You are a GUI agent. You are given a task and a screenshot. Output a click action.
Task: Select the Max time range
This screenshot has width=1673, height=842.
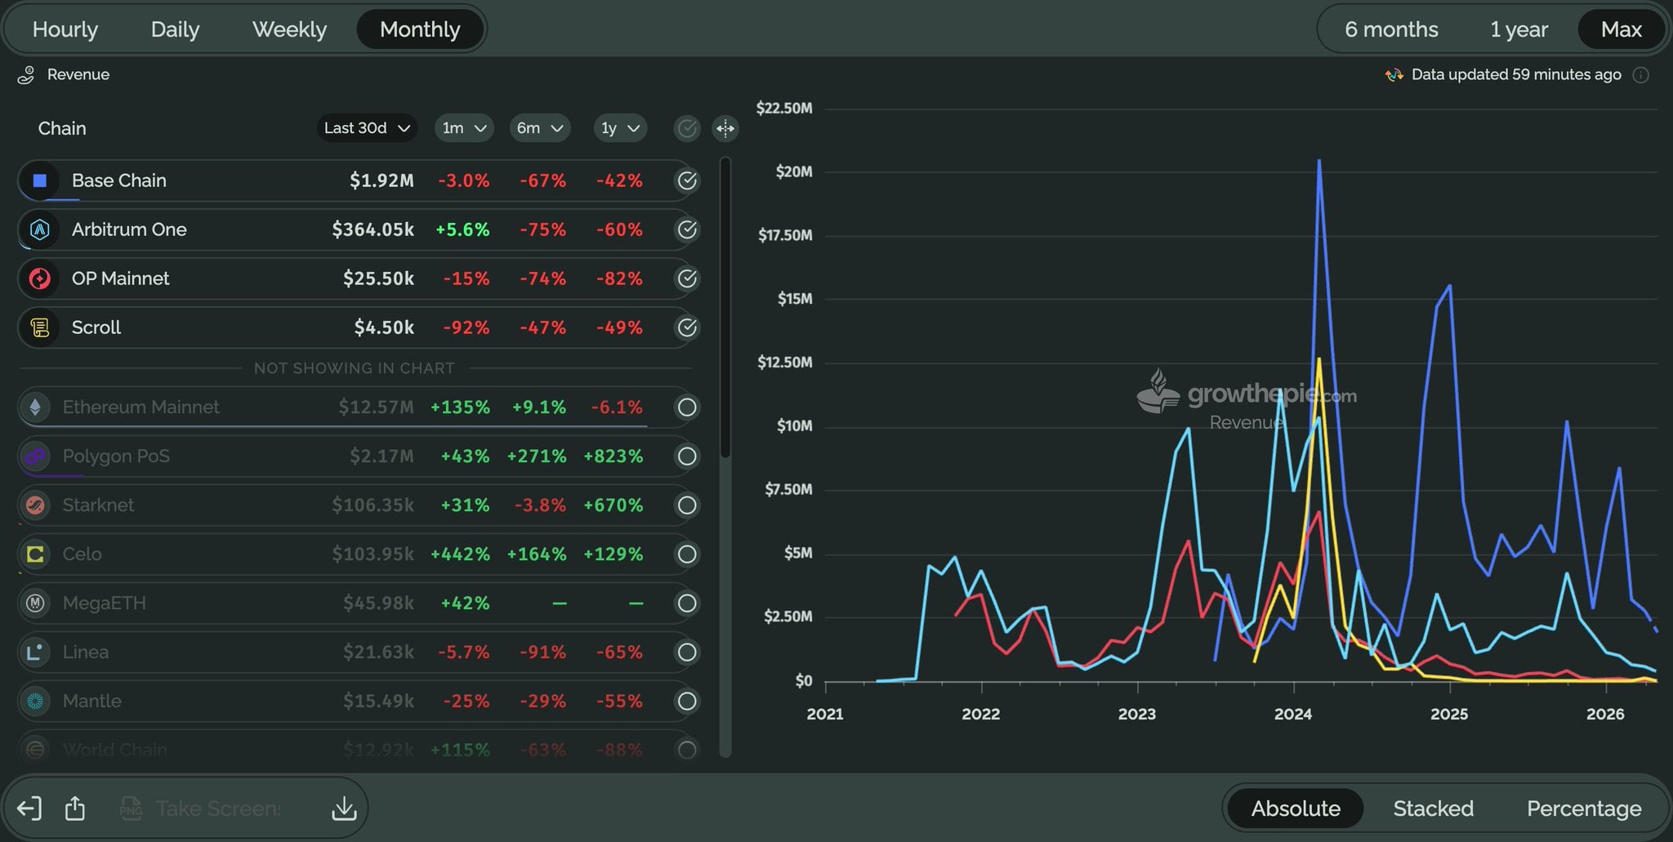click(x=1622, y=29)
